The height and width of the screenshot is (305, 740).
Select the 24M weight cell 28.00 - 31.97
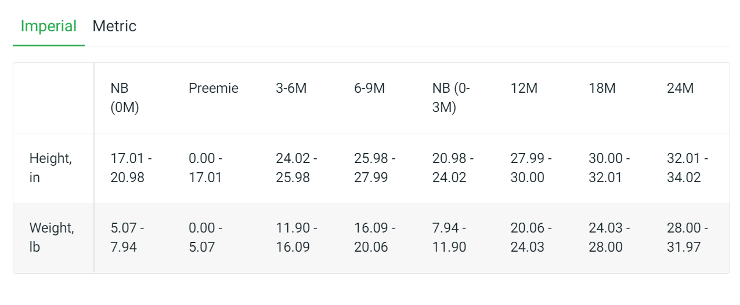688,237
